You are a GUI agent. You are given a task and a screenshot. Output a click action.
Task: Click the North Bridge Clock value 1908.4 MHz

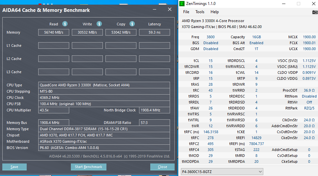[155, 110]
